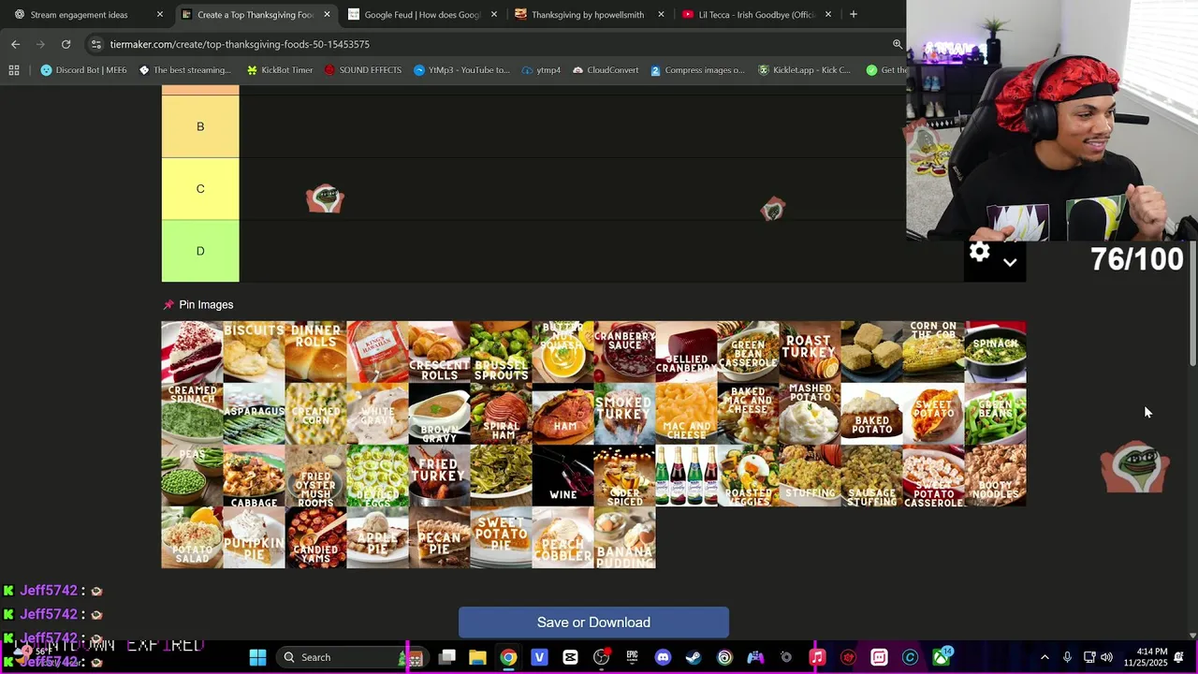
Task: Open the Compress images bookmark
Action: [697, 70]
